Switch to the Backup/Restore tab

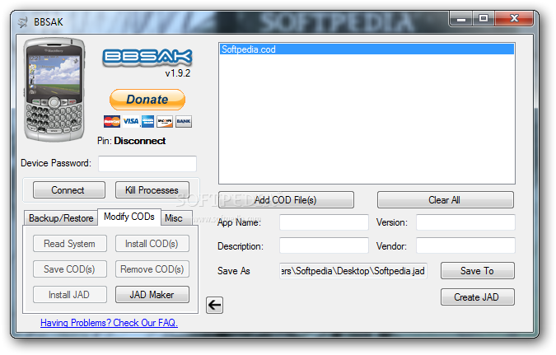[x=61, y=218]
